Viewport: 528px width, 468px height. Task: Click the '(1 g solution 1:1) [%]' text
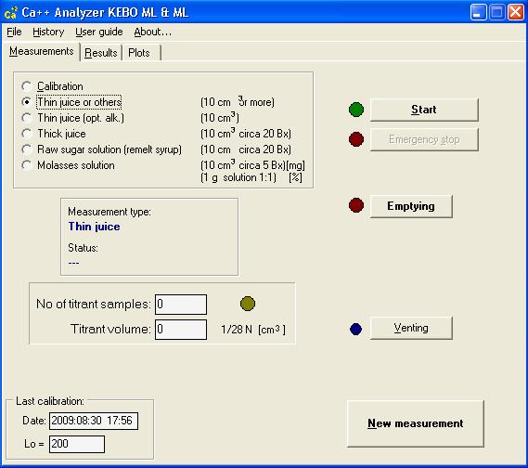pos(251,177)
